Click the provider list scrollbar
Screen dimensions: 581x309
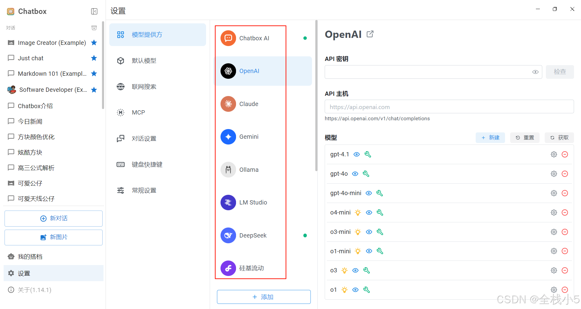pos(316,96)
